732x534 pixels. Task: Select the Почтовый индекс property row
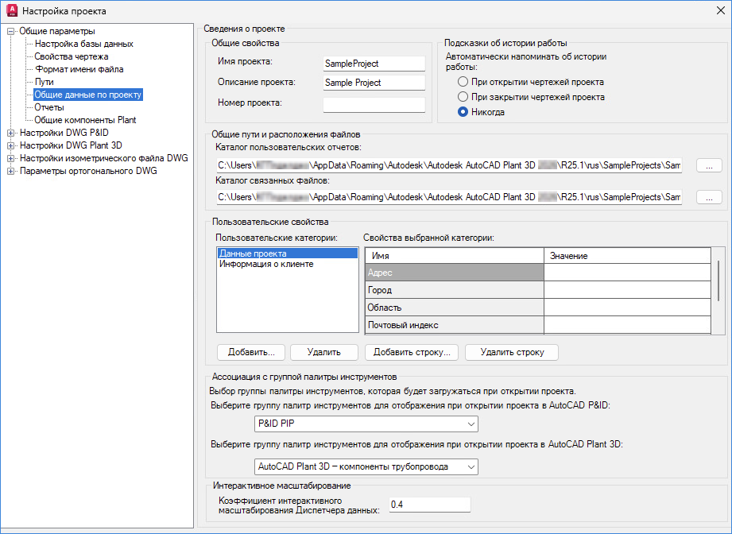click(455, 325)
